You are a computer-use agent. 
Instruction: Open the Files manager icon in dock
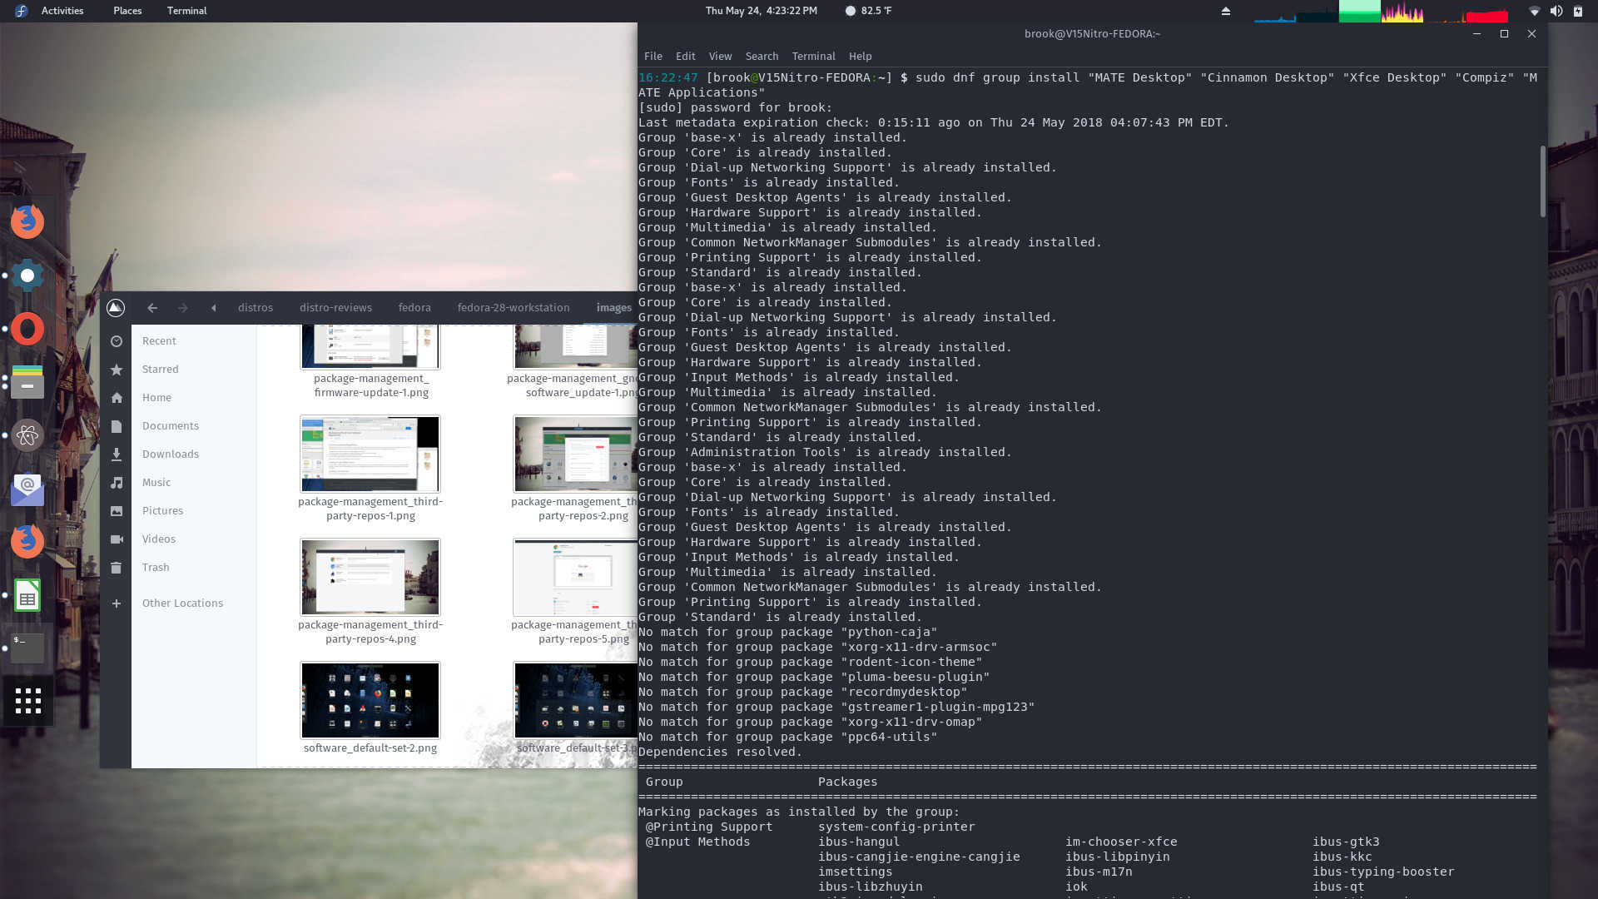click(27, 382)
